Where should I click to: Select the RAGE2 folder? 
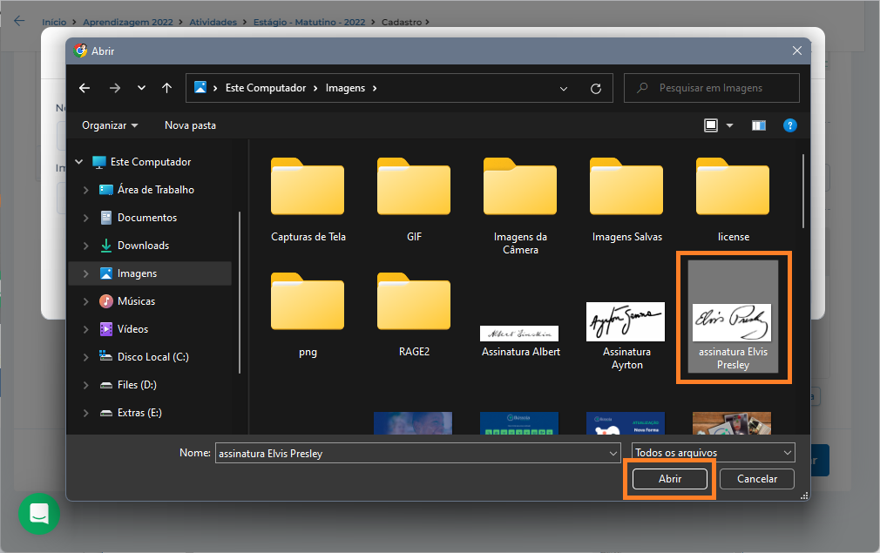414,314
